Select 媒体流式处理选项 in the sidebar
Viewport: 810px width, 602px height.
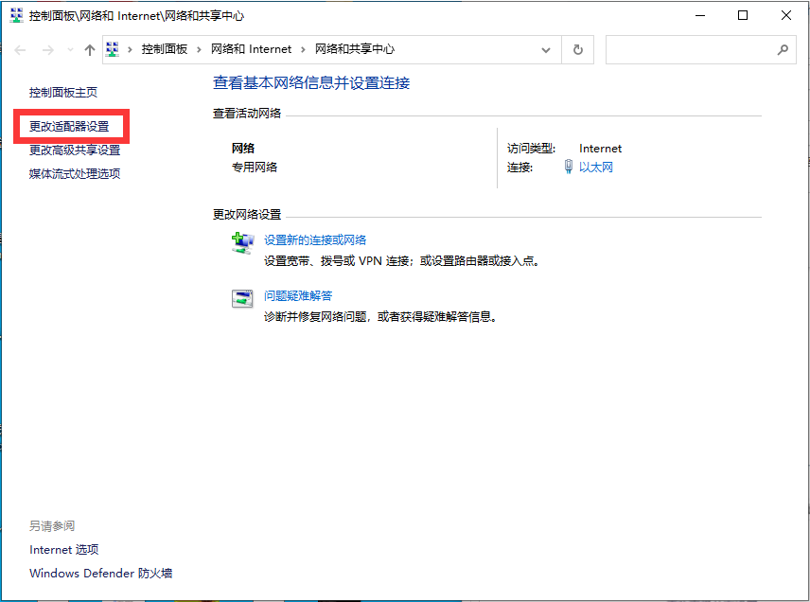(74, 173)
